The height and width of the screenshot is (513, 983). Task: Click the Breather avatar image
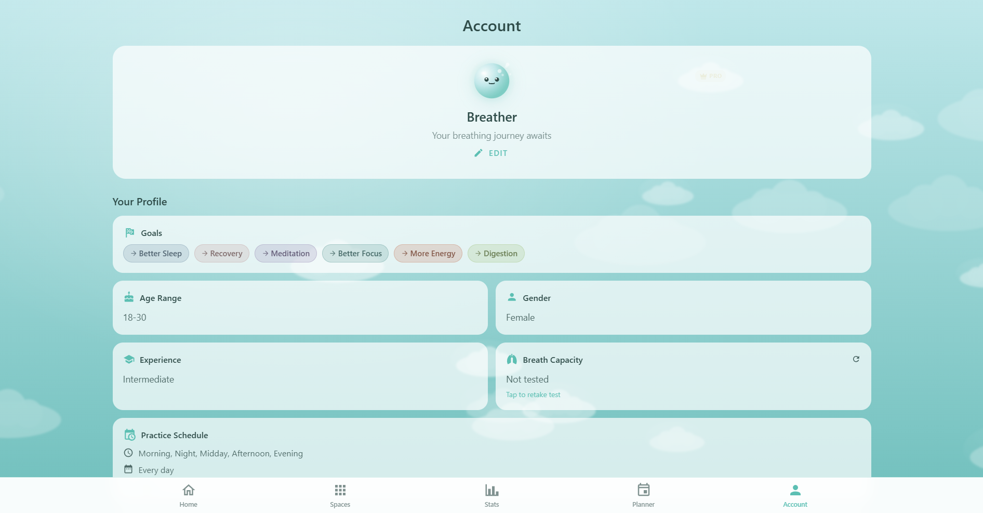tap(491, 81)
